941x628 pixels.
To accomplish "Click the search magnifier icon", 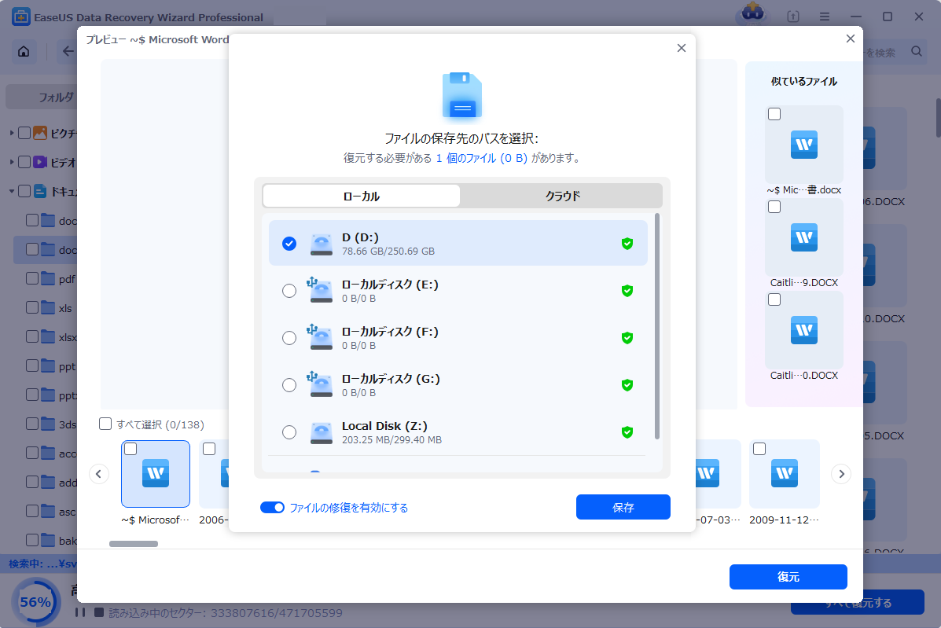I will pyautogui.click(x=917, y=52).
